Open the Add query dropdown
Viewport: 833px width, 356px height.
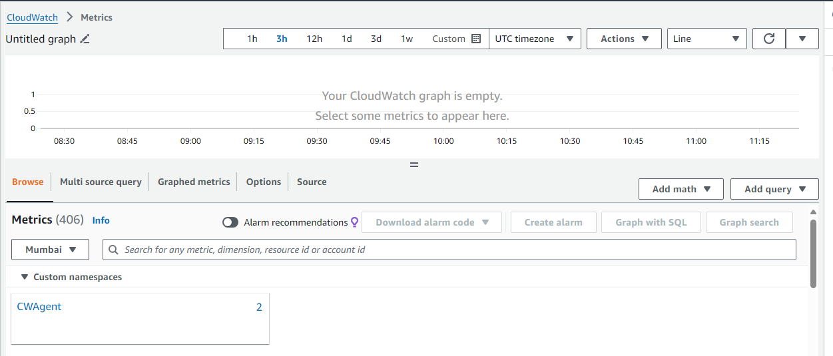pos(774,189)
